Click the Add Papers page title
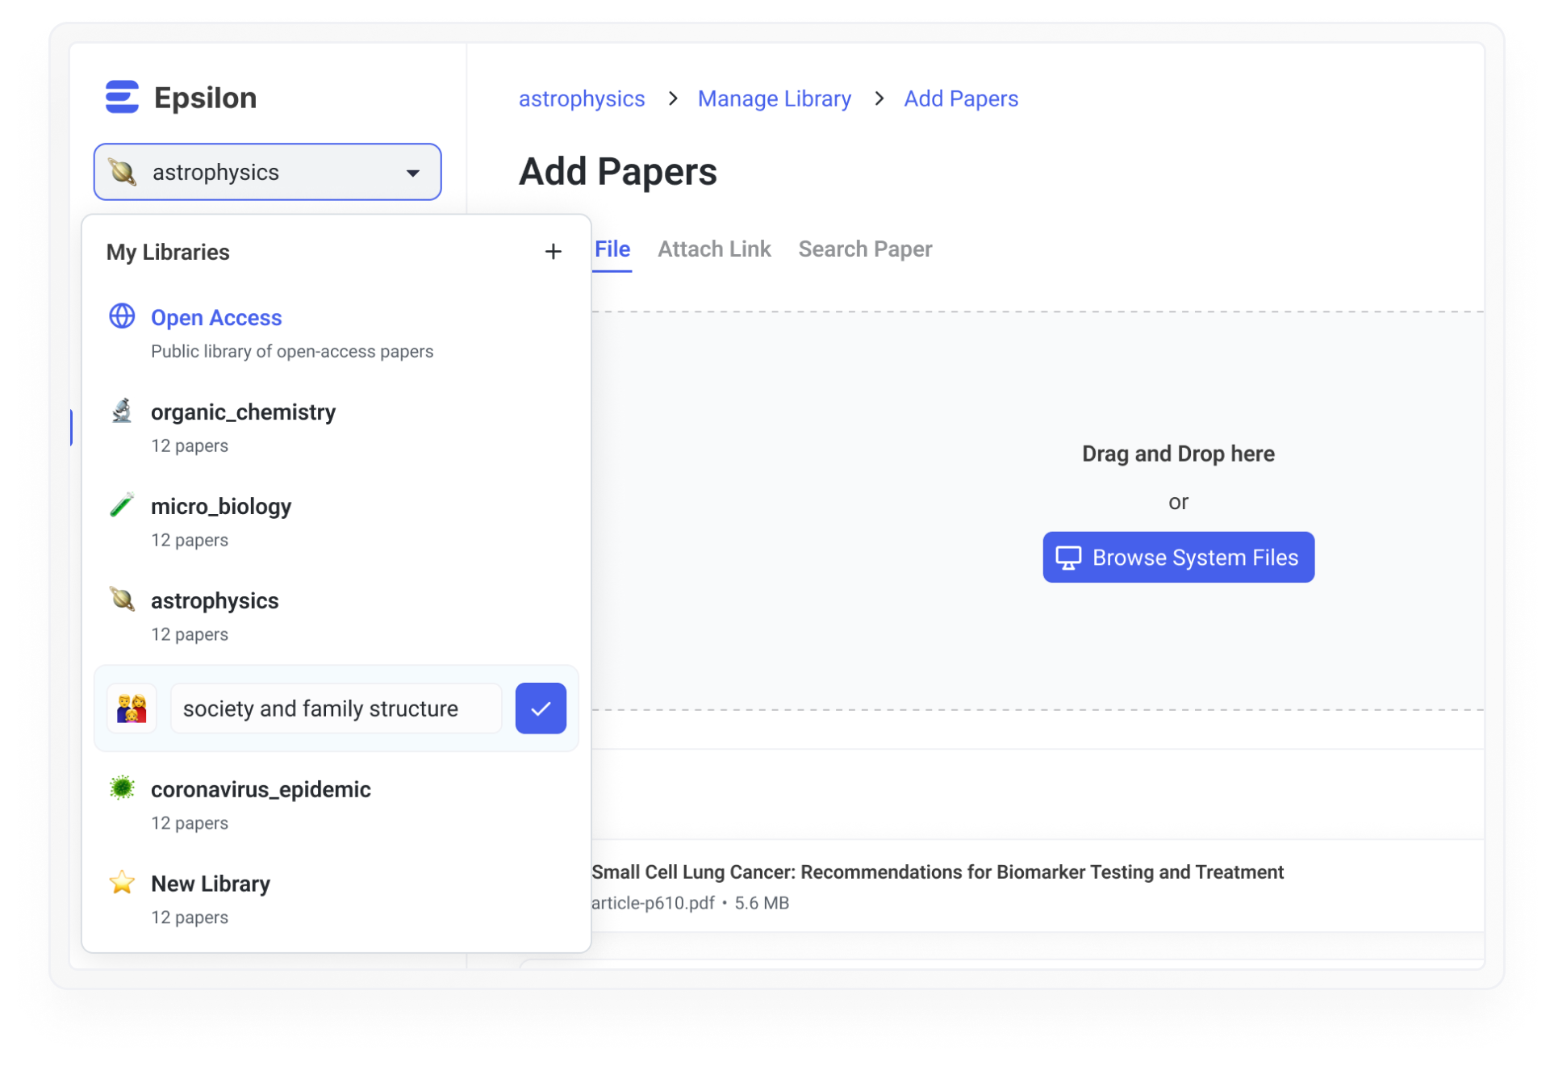The height and width of the screenshot is (1066, 1554). pyautogui.click(x=618, y=171)
